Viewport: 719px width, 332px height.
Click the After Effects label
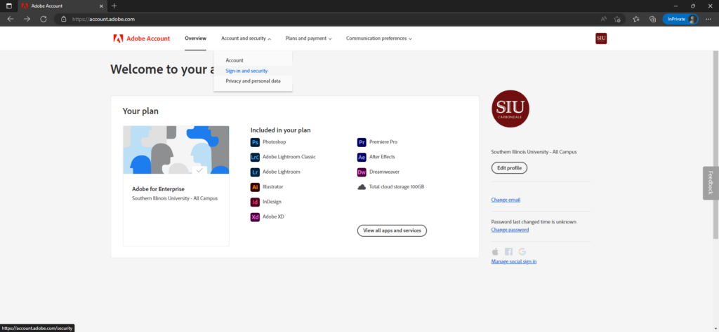click(382, 157)
